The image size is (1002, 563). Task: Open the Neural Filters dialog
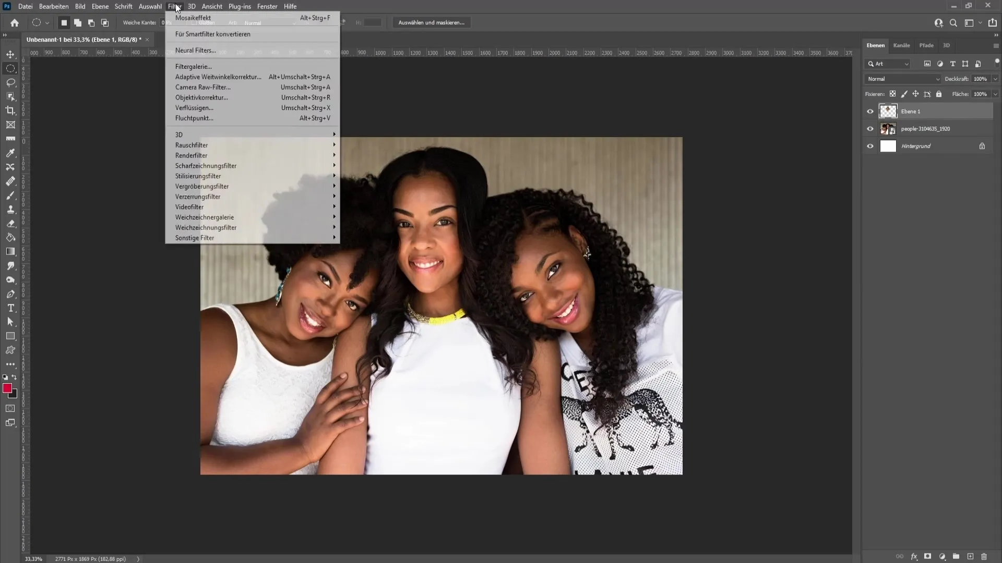196,50
